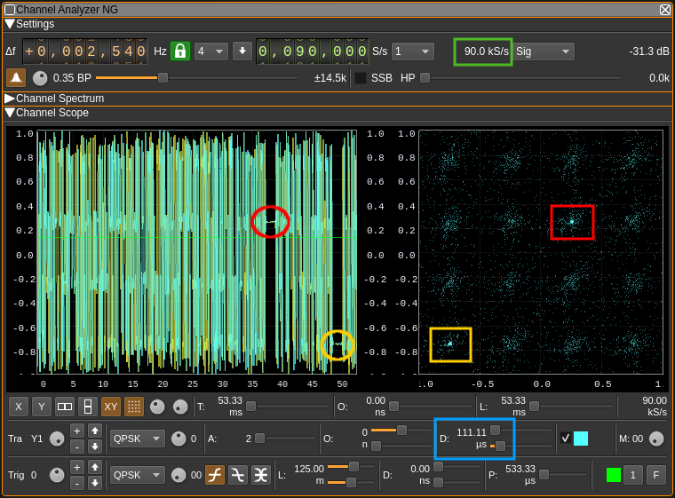This screenshot has height=498, width=675.
Task: Click the pre-trigger P slider 533.33 µs
Action: pos(544,475)
